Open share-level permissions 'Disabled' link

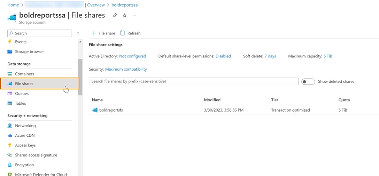click(223, 56)
